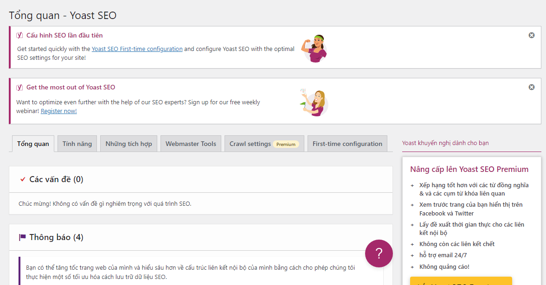Expand the 'Thông báo (4)' section header
The width and height of the screenshot is (546, 285).
pyautogui.click(x=200, y=237)
